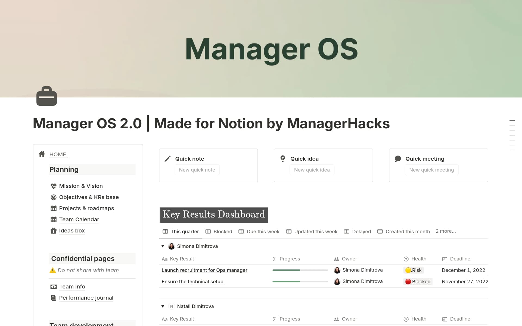522x326 pixels.
Task: Click the New quick note button
Action: (197, 170)
